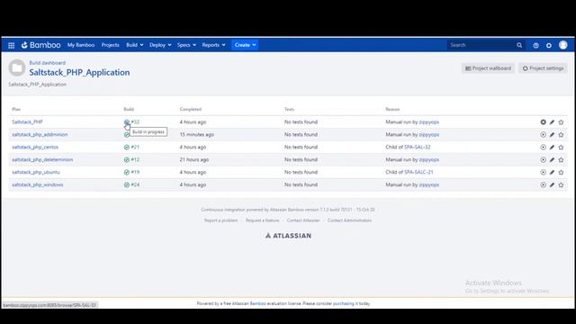Image resolution: width=576 pixels, height=324 pixels.
Task: Click the Request a feature footer link
Action: click(262, 220)
